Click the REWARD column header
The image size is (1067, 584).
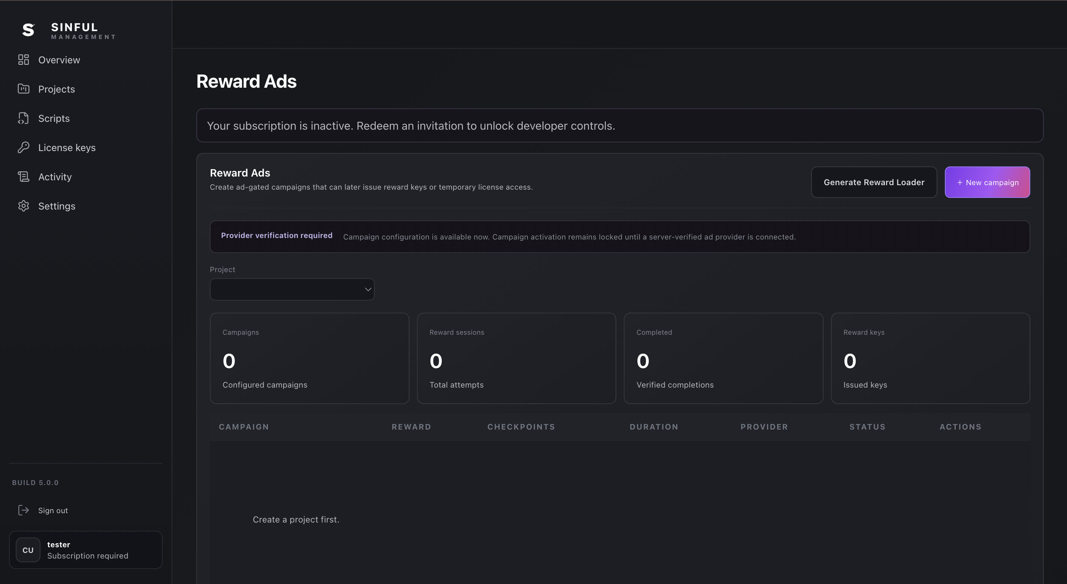pyautogui.click(x=411, y=427)
